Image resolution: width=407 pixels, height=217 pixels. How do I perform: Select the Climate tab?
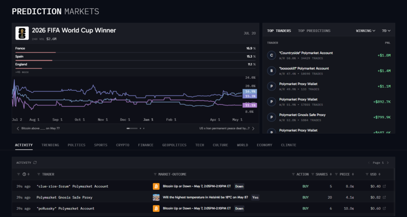[289, 145]
